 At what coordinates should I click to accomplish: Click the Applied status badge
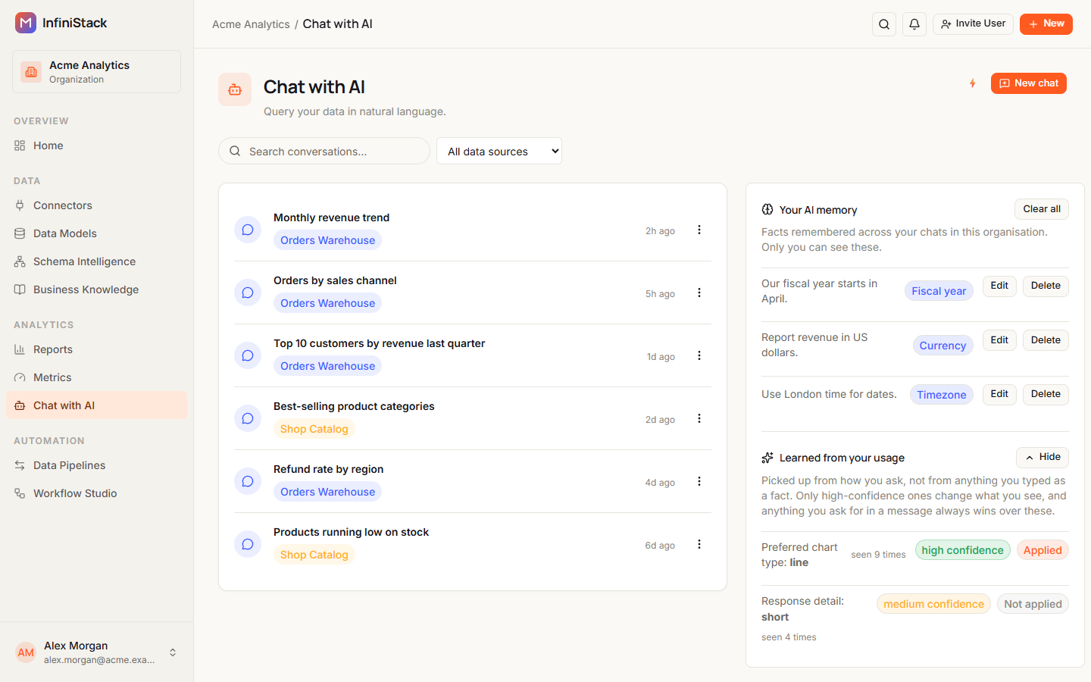[1043, 550]
